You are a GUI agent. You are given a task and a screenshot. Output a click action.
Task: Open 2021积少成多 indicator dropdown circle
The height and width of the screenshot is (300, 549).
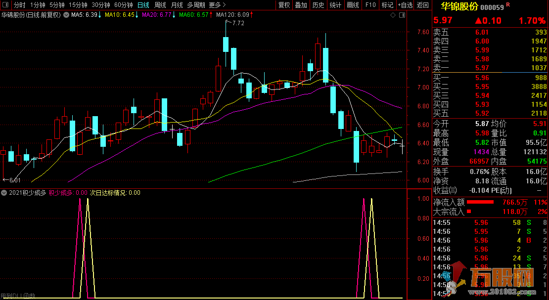coord(4,193)
